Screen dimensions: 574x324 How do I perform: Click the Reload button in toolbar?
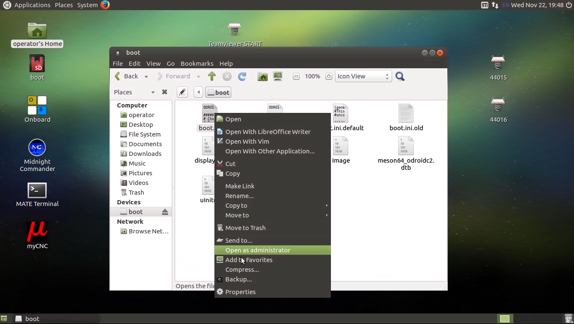tap(242, 76)
